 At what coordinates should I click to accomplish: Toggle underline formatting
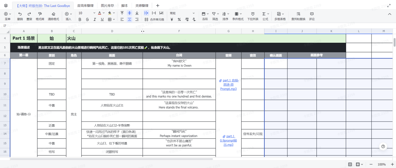coord(102,19)
